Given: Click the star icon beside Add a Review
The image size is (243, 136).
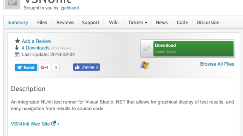Looking at the screenshot, I should point(17,41).
